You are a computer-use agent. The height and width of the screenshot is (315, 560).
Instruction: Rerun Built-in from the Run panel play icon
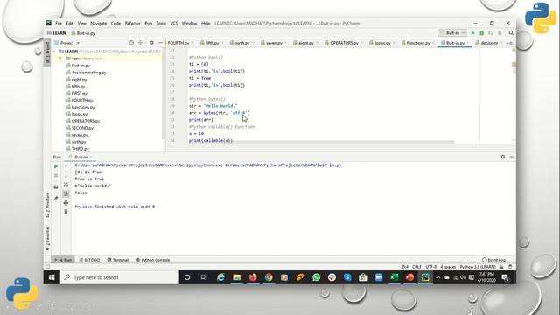tap(56, 166)
